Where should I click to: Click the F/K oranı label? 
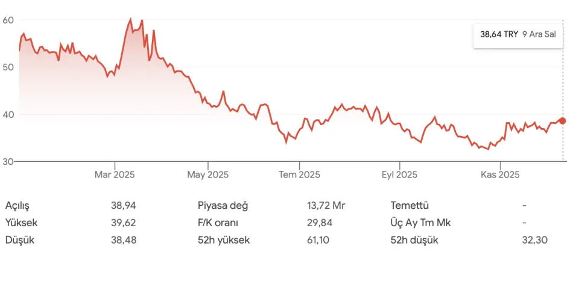click(218, 223)
